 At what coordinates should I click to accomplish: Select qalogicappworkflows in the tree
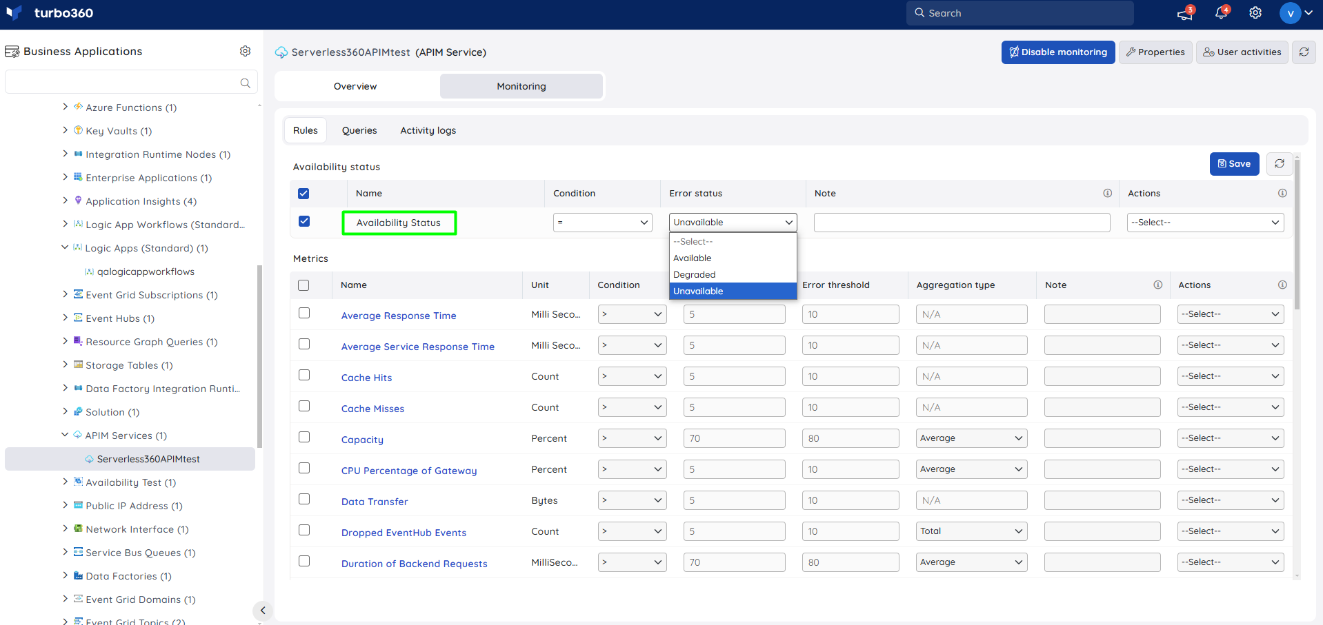click(x=146, y=271)
